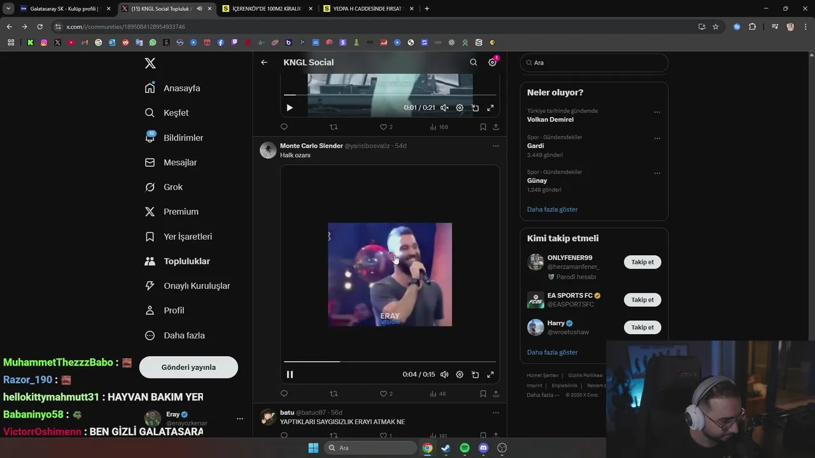Screen dimensions: 815x458
Task: Unmute the top video at 0:01 / 0:21
Action: click(x=444, y=108)
